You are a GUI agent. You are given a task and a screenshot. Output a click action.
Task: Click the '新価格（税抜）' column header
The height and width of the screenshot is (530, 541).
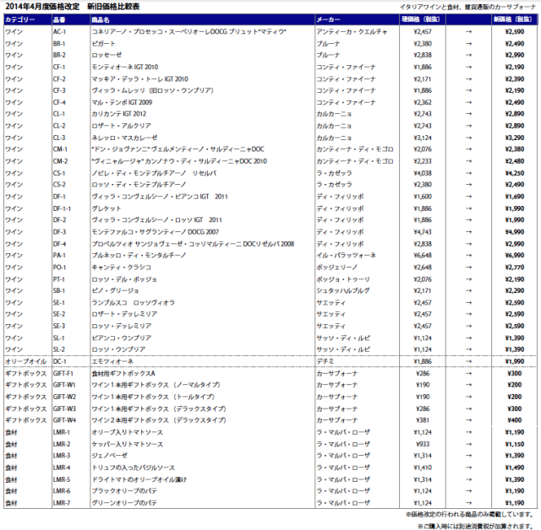tap(513, 19)
